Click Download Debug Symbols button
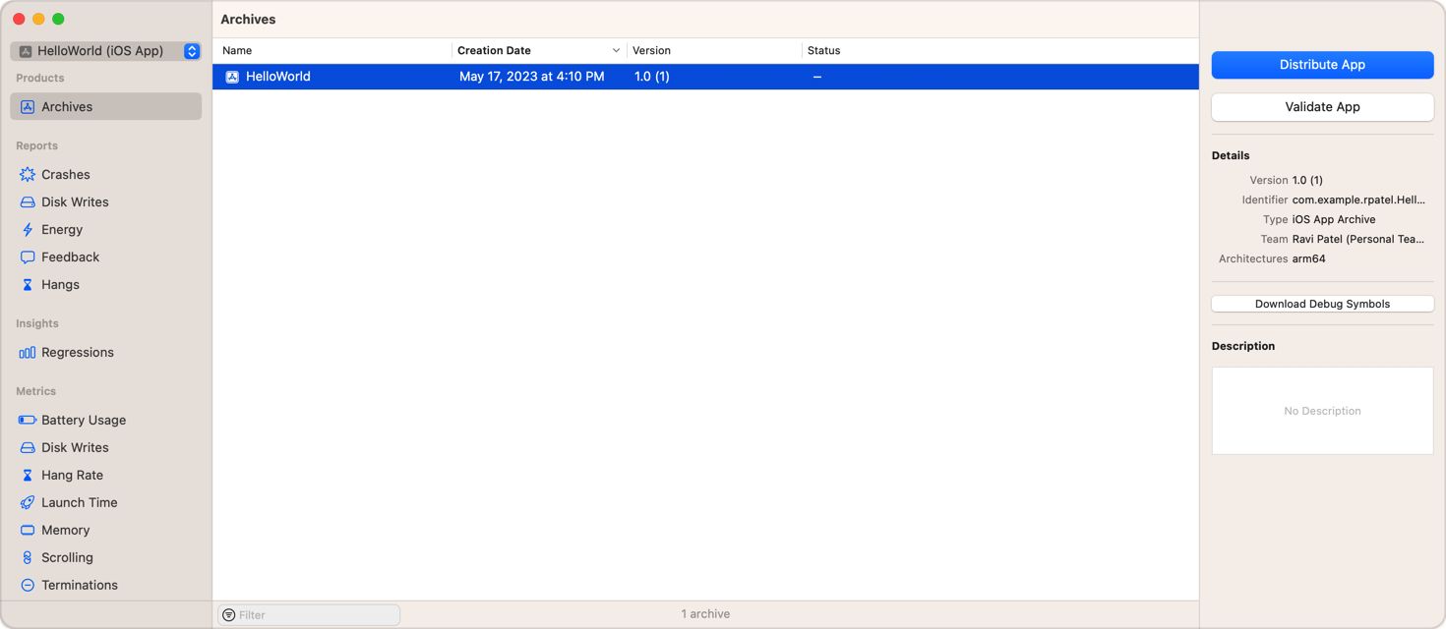The width and height of the screenshot is (1446, 629). coord(1322,304)
